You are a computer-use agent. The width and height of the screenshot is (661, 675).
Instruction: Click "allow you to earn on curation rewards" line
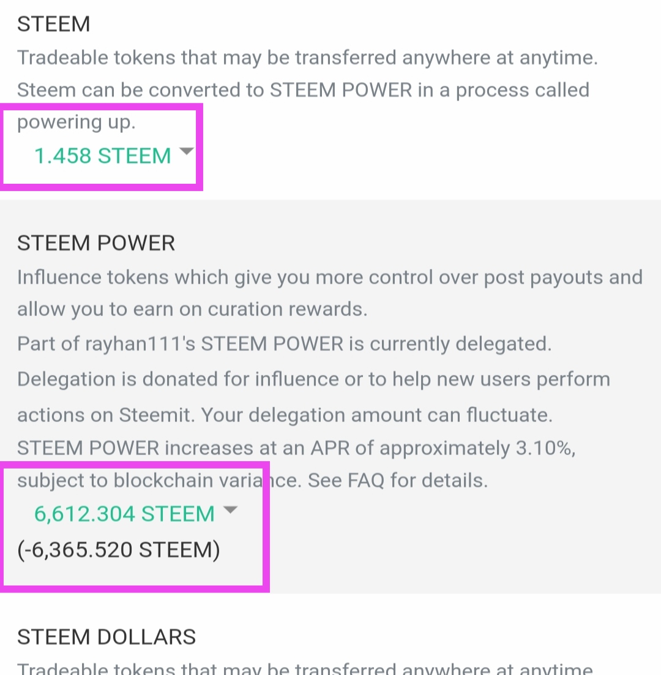tap(192, 309)
